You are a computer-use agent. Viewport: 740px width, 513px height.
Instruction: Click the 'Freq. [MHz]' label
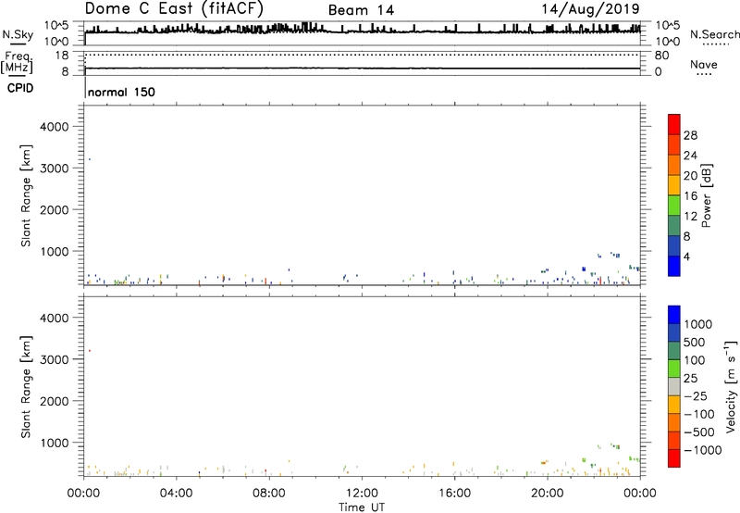tap(18, 62)
